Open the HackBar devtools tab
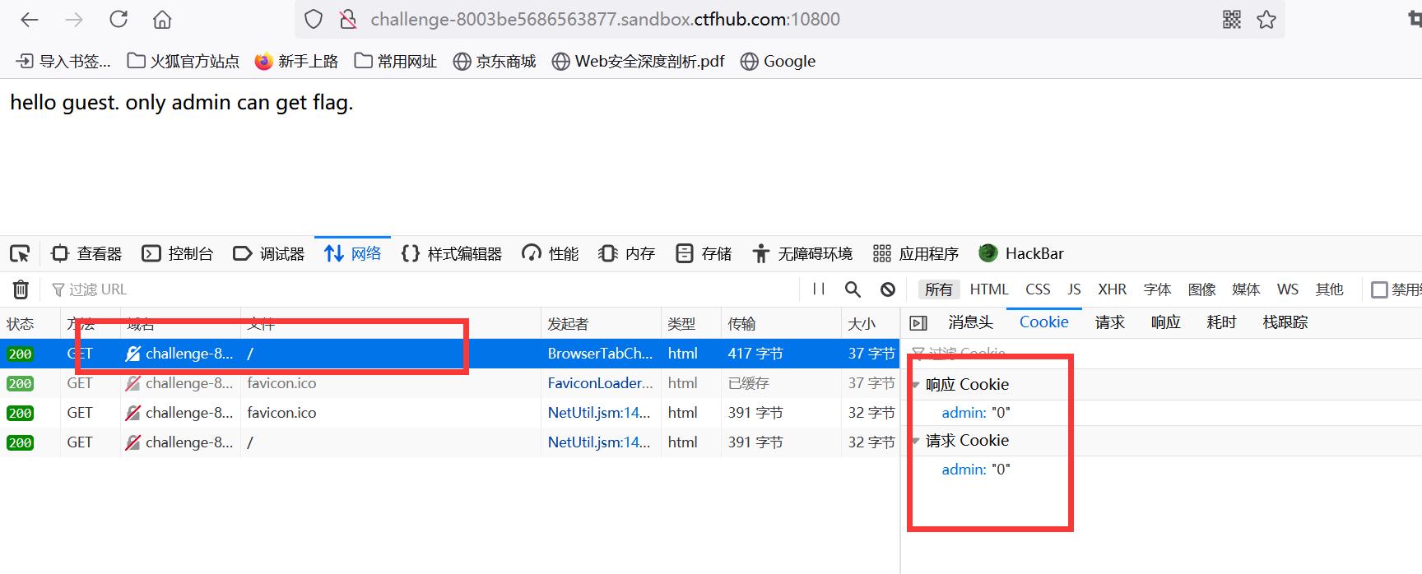Image resolution: width=1422 pixels, height=574 pixels. click(x=1021, y=253)
